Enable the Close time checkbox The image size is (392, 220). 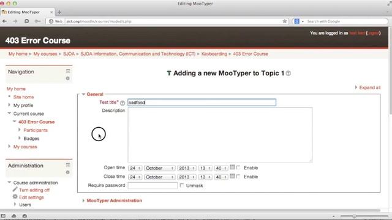point(238,177)
